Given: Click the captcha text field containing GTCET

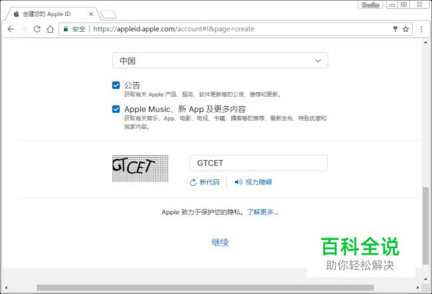Looking at the screenshot, I should pyautogui.click(x=259, y=163).
